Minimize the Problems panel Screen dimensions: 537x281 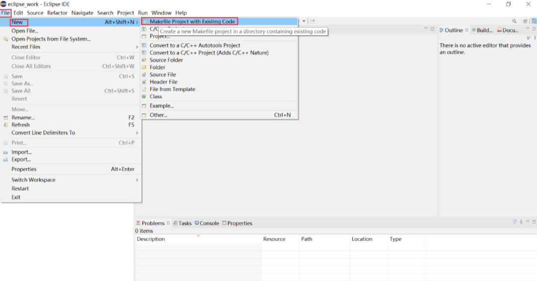528,222
